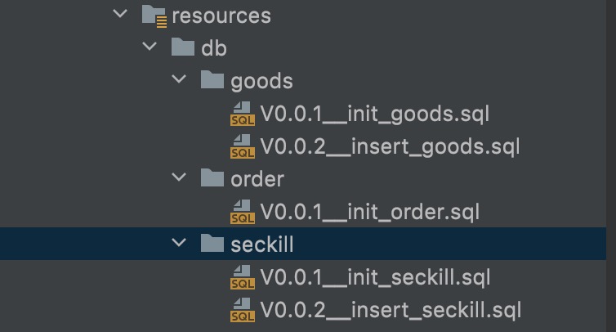Click the seckill folder icon
616x332 pixels.
click(x=212, y=243)
